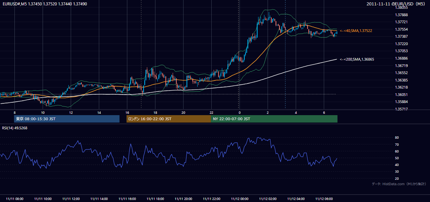This screenshot has height=202, width=430.
Task: Click the 11/12 06:00 time label
Action: 324,199
